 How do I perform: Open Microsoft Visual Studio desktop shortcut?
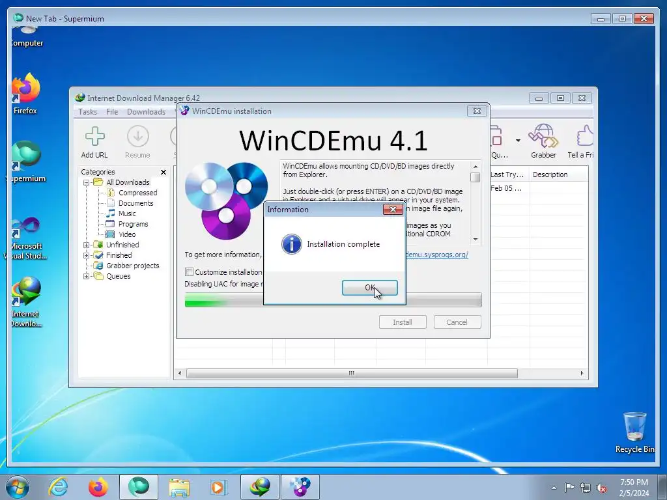pos(25,238)
